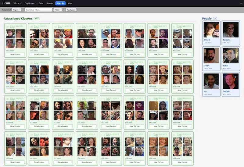Open the Date tab

(41, 3)
